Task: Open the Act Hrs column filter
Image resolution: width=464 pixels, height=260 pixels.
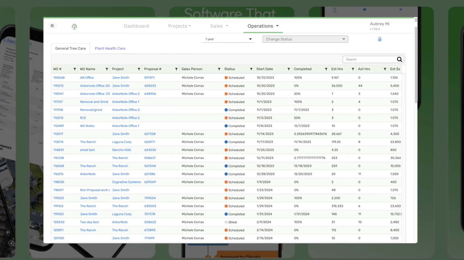Action: pyautogui.click(x=385, y=69)
